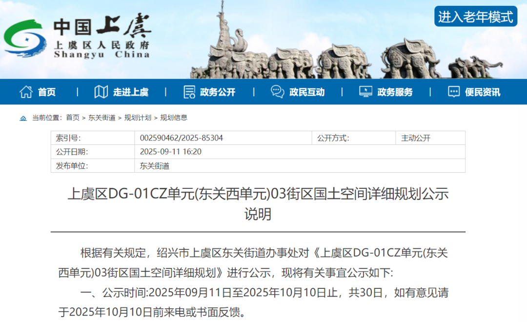Click the 规划信息 breadcrumb link
This screenshot has width=527, height=322.
point(174,118)
